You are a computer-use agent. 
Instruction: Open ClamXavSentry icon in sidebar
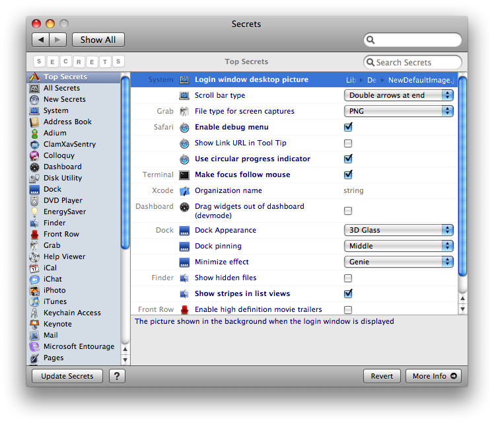click(34, 144)
